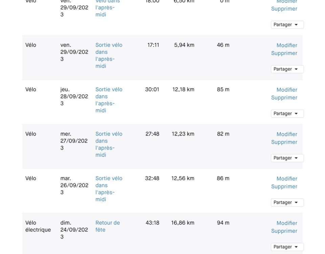Open Partager dropdown for 27/09/2023 ride
The image size is (325, 254).
(x=287, y=158)
